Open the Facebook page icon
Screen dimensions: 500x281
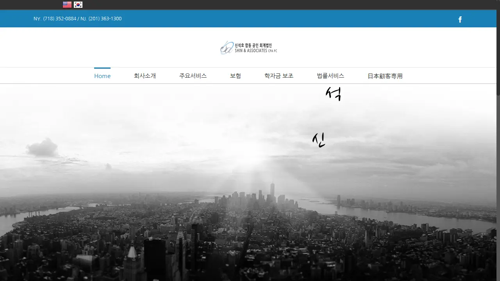click(x=460, y=20)
